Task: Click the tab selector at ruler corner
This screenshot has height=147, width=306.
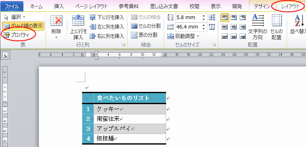Action: pos(6,56)
